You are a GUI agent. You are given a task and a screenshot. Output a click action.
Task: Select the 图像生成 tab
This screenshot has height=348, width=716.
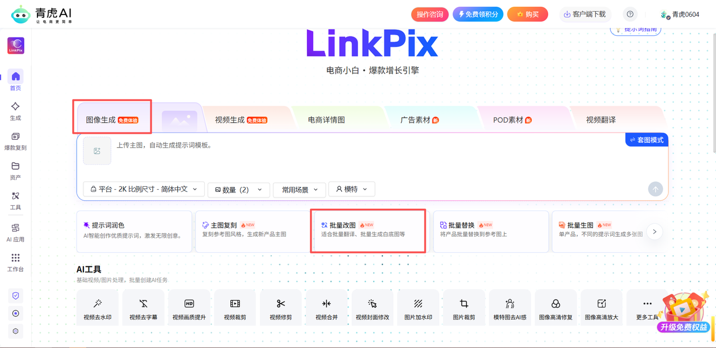112,120
